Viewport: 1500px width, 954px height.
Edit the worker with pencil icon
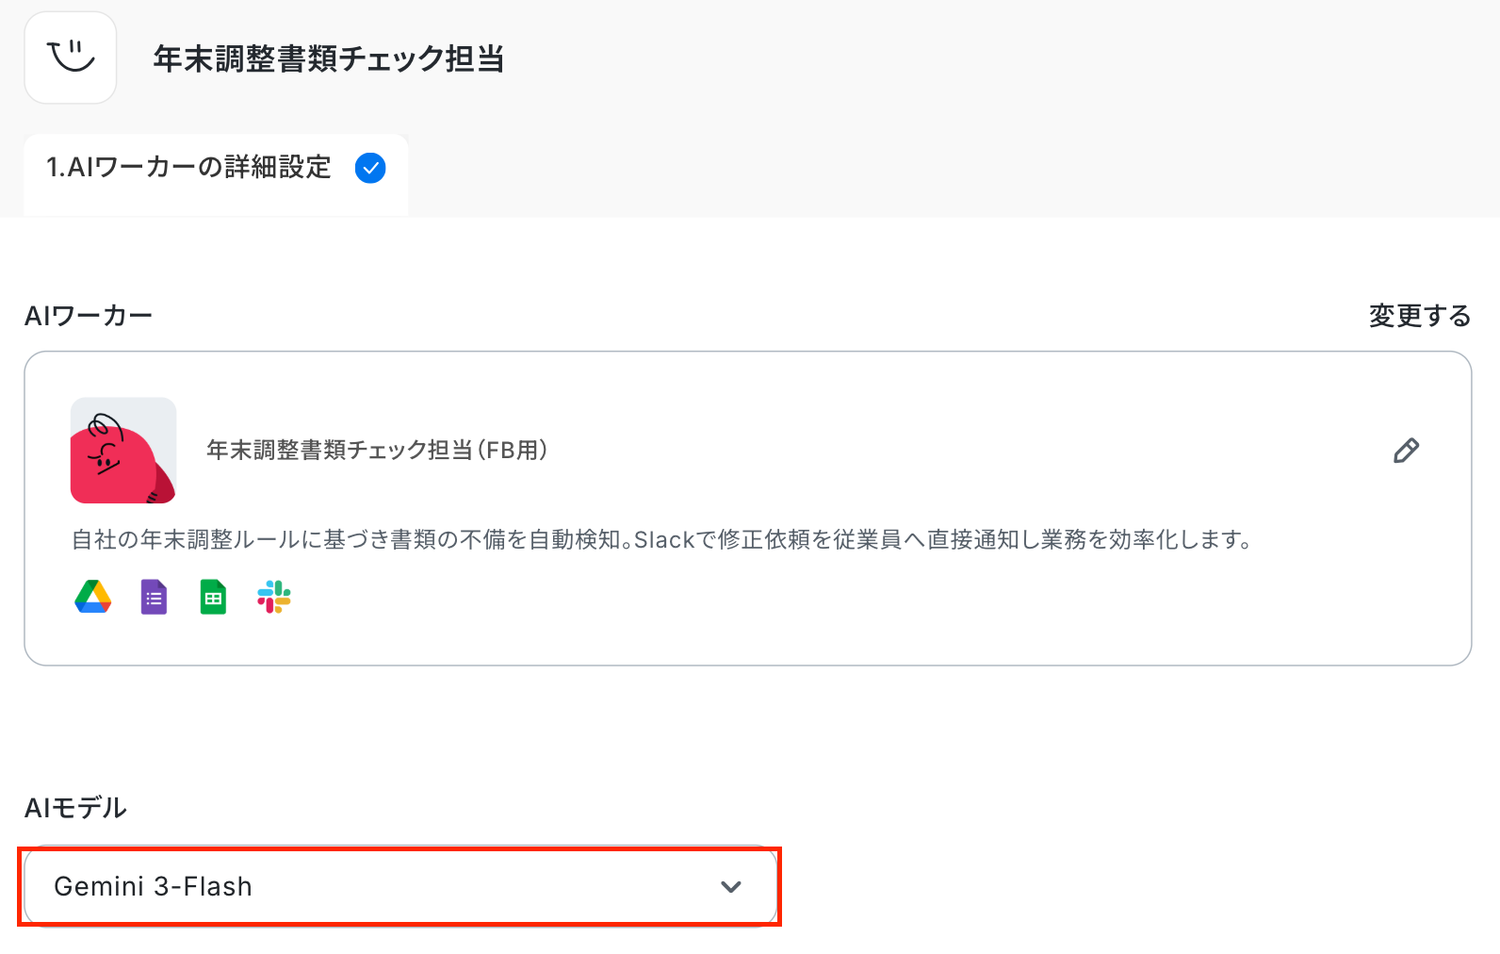pyautogui.click(x=1406, y=451)
